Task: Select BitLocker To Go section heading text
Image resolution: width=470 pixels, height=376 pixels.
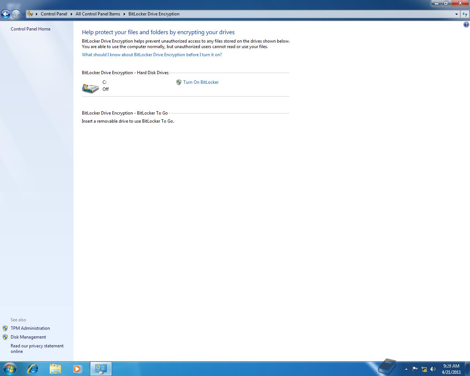Action: pyautogui.click(x=125, y=113)
